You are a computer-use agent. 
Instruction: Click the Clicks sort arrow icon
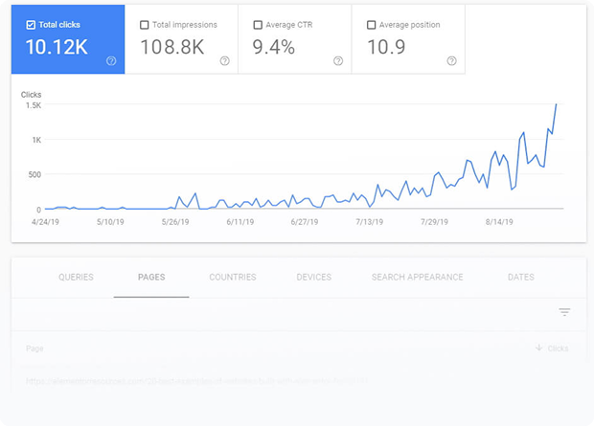click(538, 348)
